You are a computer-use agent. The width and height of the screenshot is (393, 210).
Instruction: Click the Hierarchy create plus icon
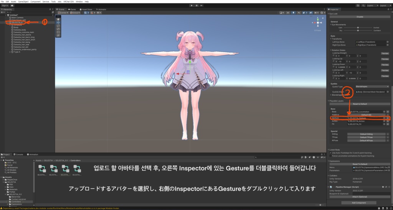coord(2,12)
